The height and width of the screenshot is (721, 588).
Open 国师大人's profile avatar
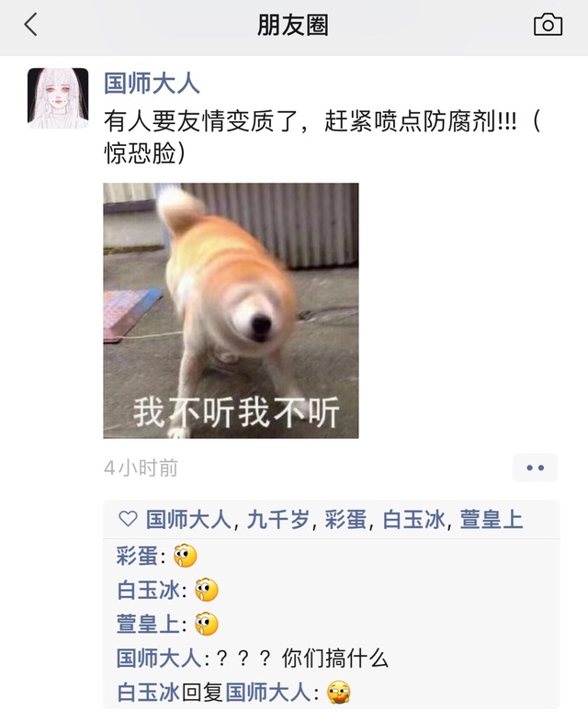click(58, 98)
